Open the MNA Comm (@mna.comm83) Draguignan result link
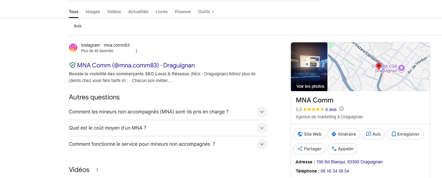The height and width of the screenshot is (178, 442). (136, 65)
